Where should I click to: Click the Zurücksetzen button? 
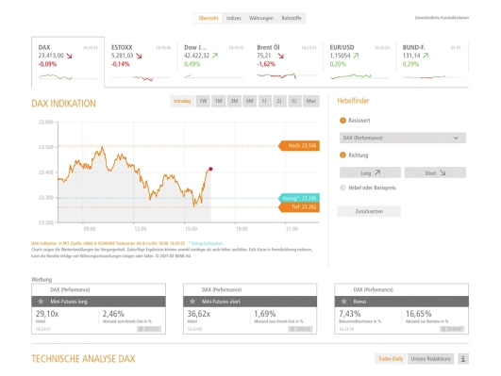(369, 211)
